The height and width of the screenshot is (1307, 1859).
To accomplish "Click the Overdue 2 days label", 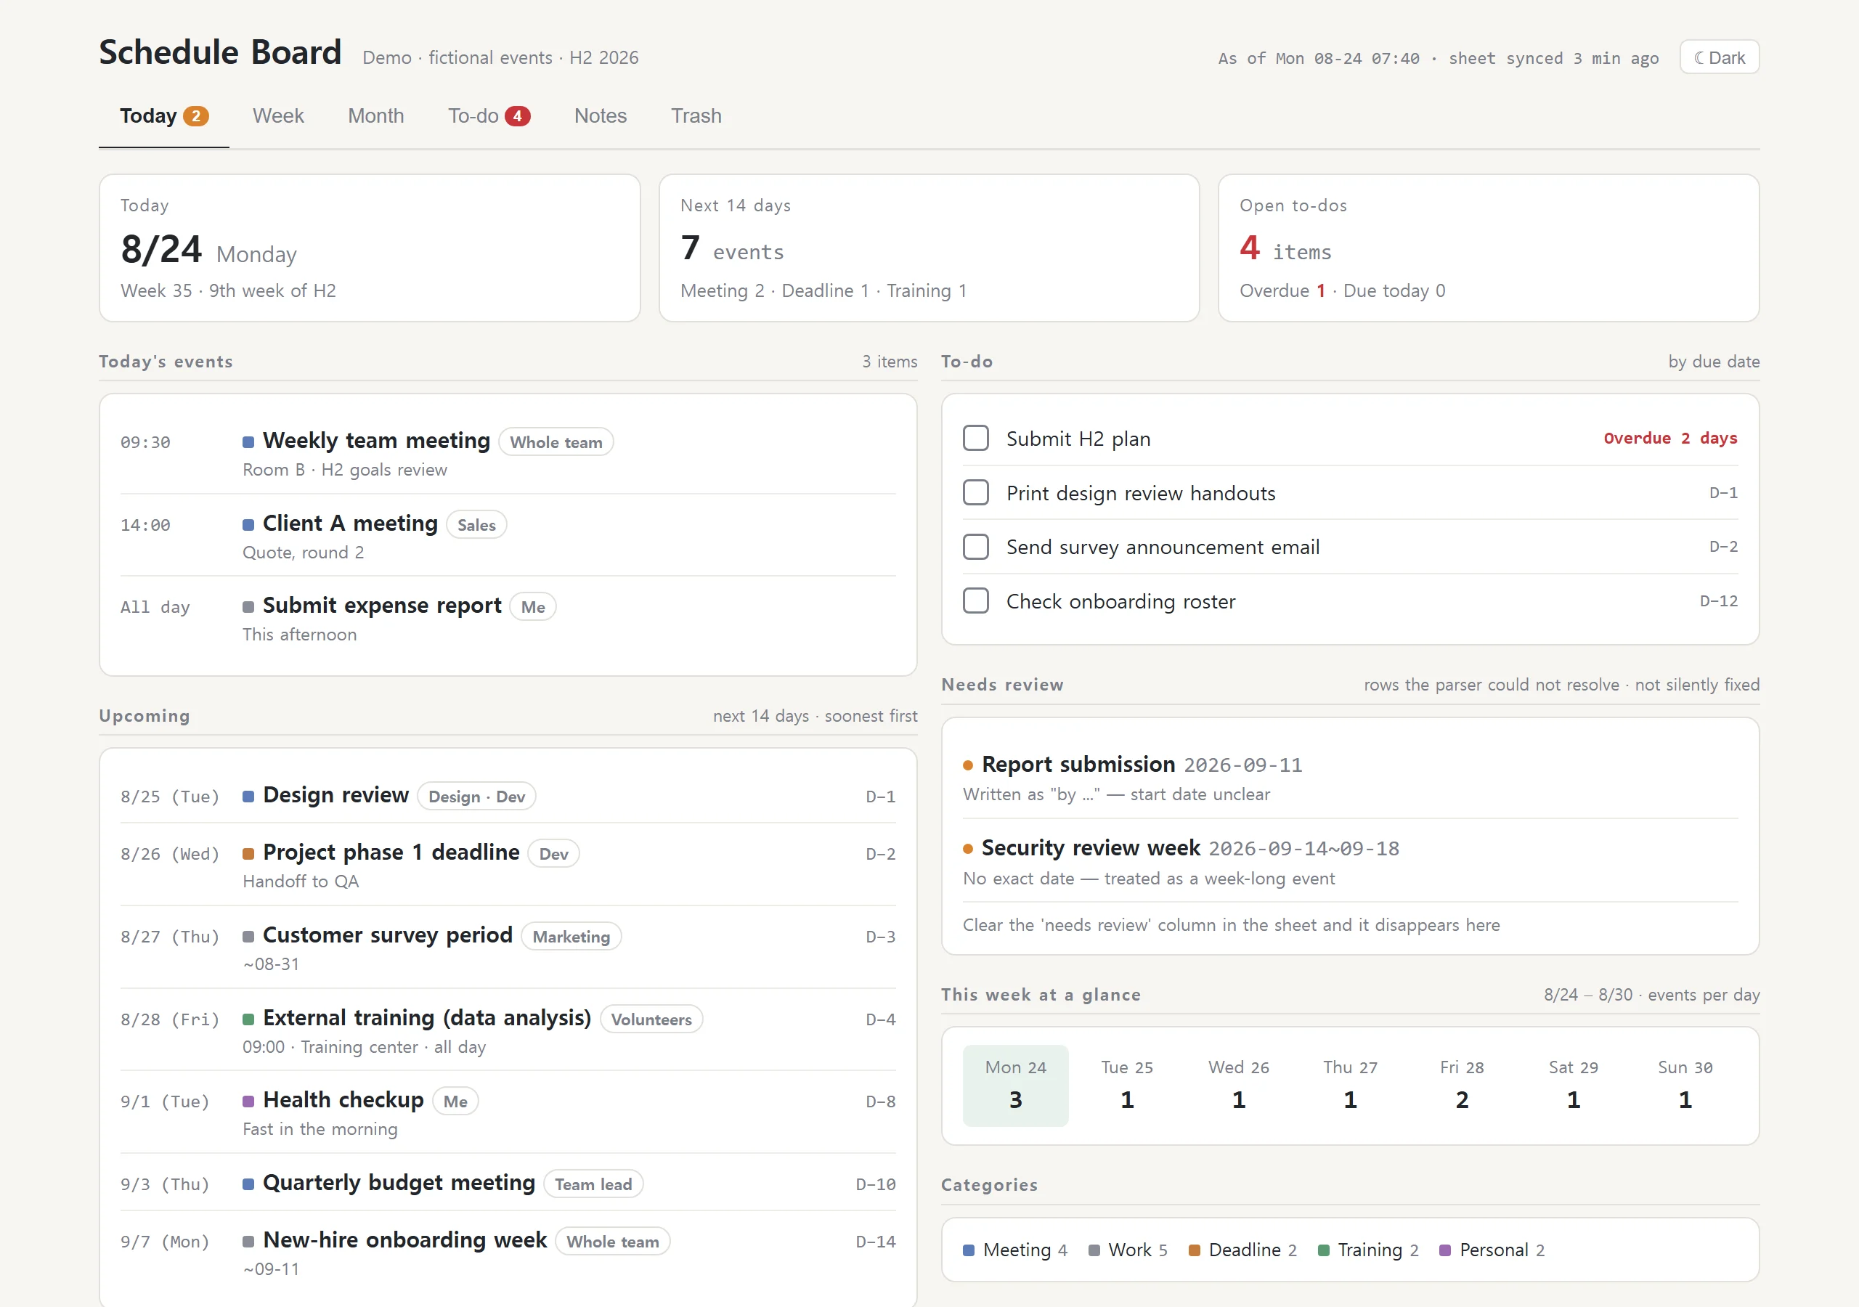I will point(1670,438).
